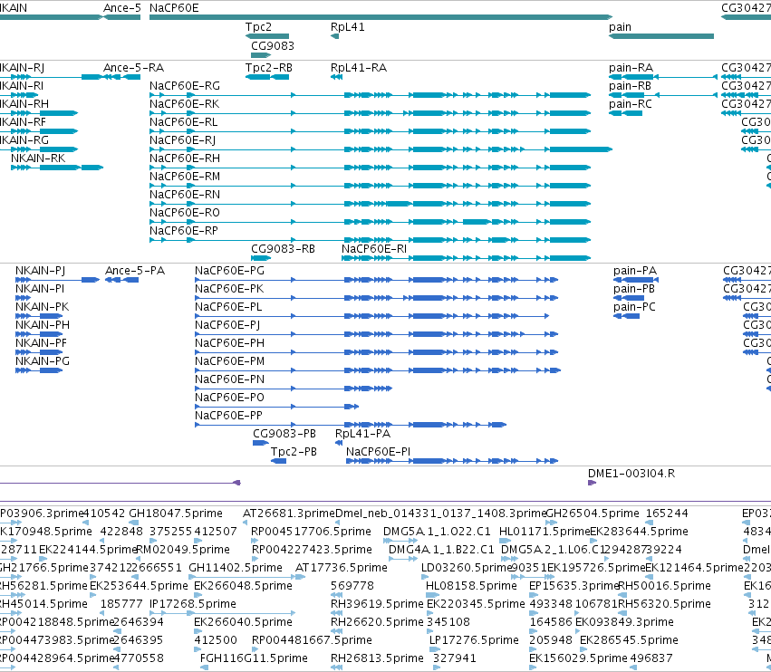Select protein label NaCP60E-PO
This screenshot has height=672, width=771.
[229, 398]
